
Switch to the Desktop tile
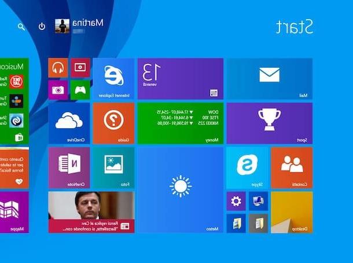click(292, 212)
